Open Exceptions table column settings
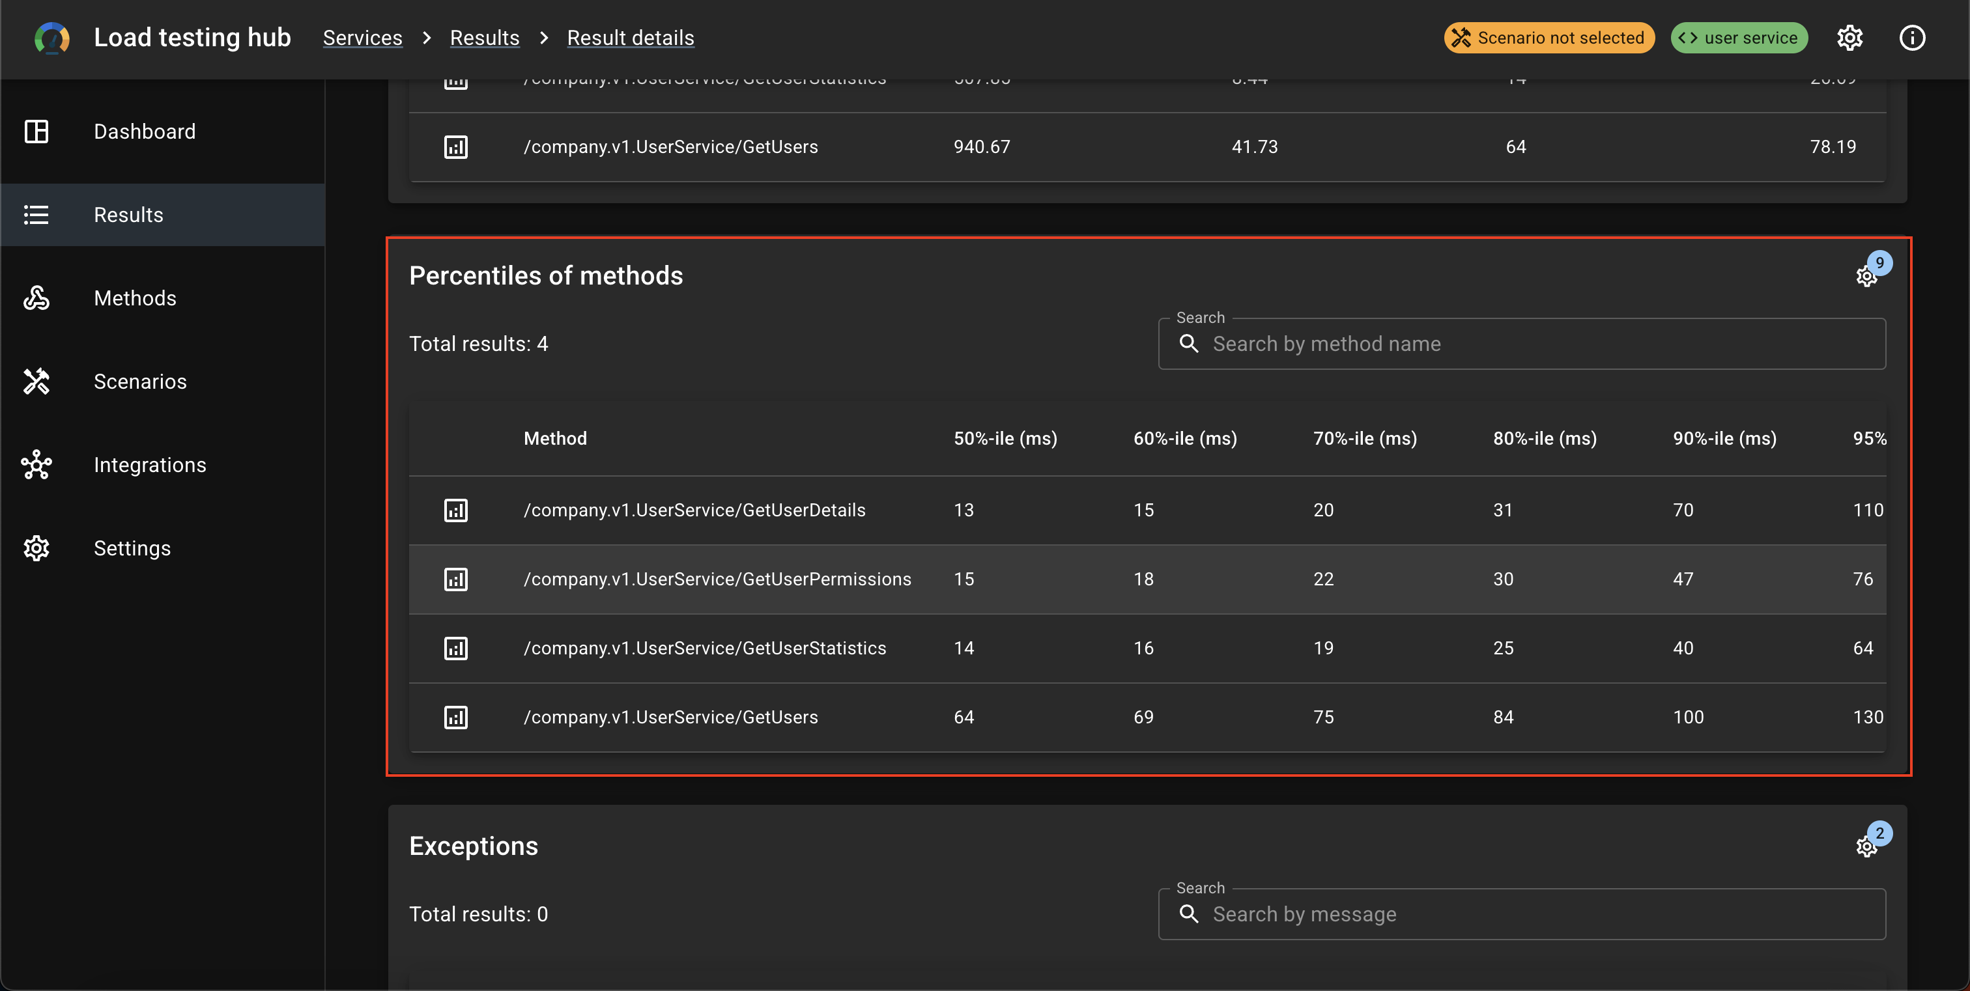Screen dimensions: 1970x991 pyautogui.click(x=1867, y=846)
